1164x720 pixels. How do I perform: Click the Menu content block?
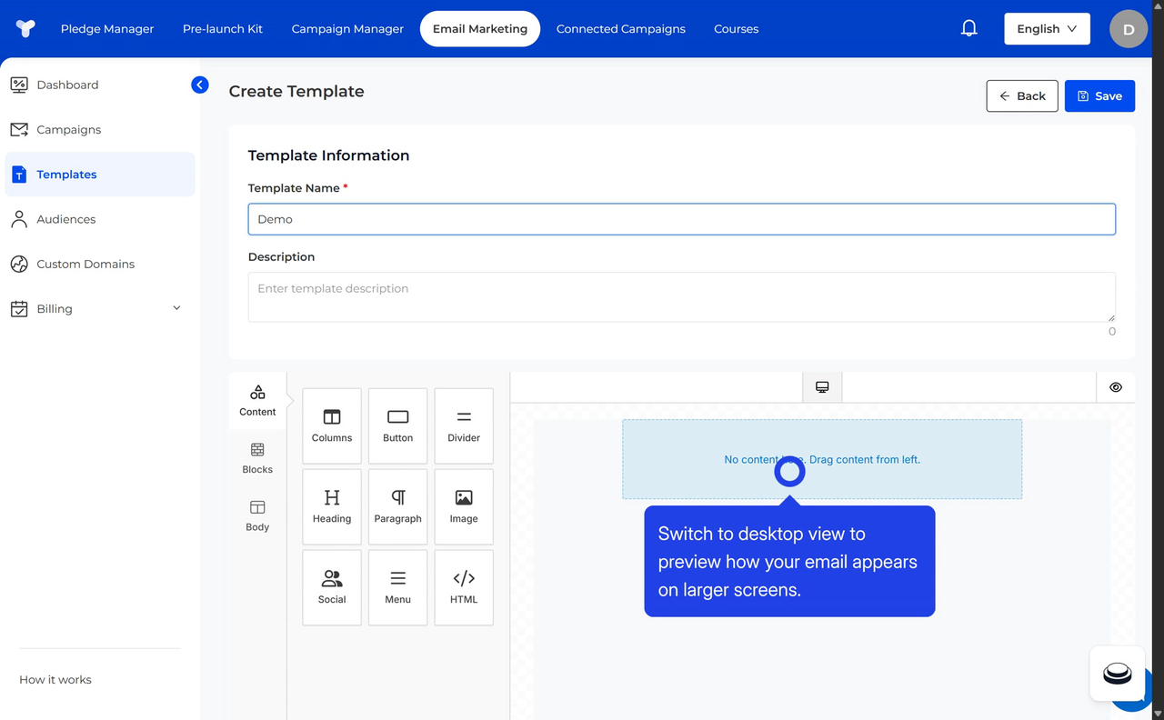click(x=397, y=587)
